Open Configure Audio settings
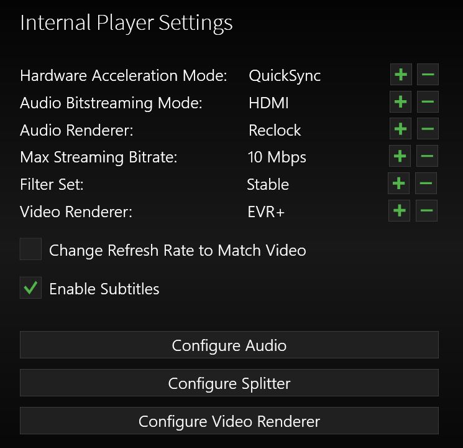463x448 pixels. (x=229, y=345)
